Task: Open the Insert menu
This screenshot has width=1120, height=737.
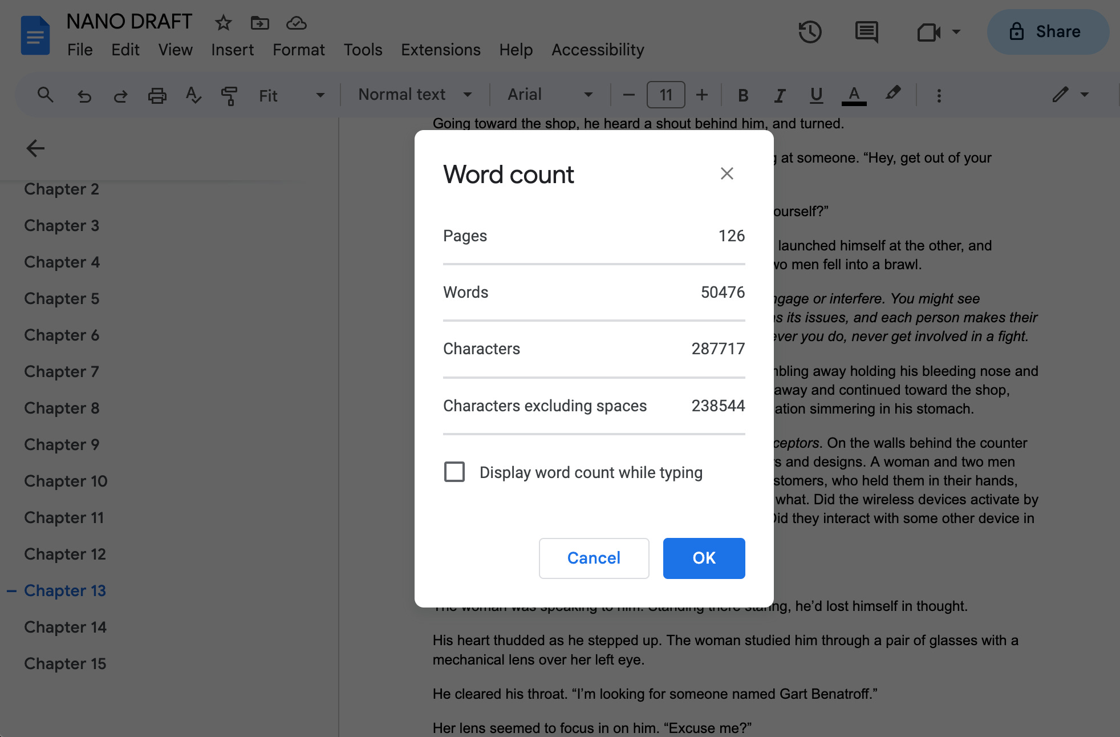Action: point(232,50)
